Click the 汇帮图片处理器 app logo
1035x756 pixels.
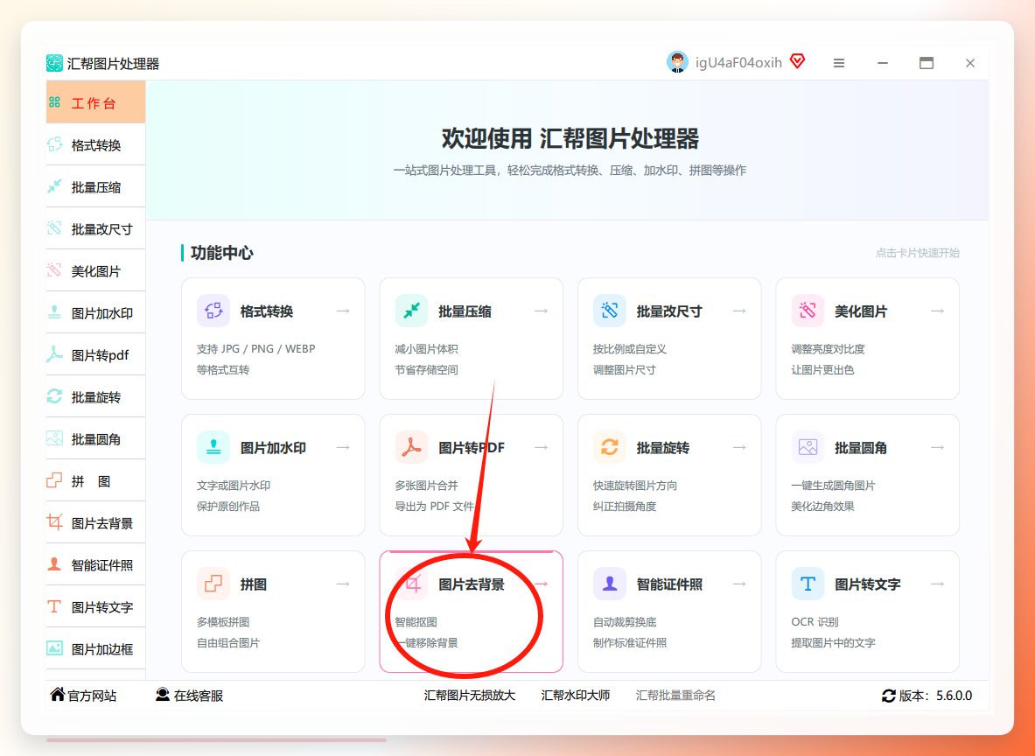[54, 63]
